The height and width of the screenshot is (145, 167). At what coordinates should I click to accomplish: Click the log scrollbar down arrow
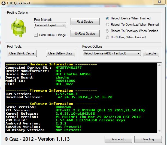coord(159,131)
